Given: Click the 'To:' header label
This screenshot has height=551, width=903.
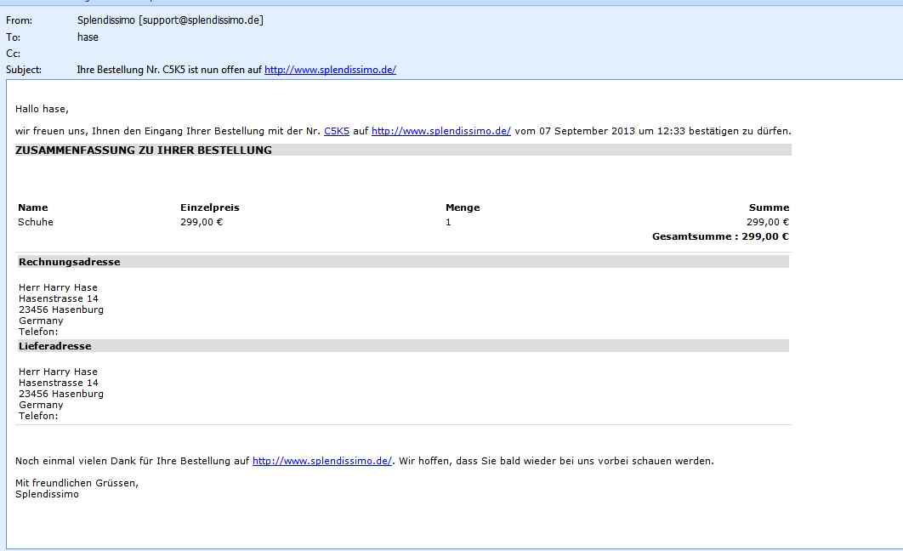Looking at the screenshot, I should 14,37.
